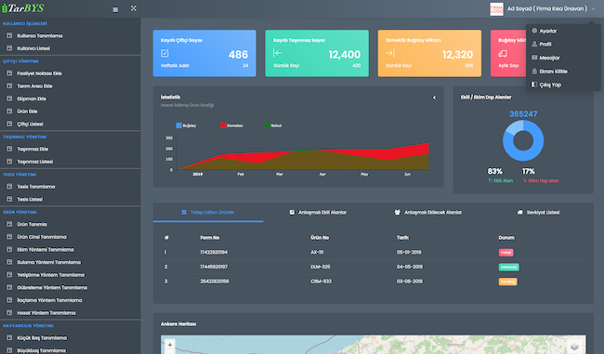Click the Pending status badge

507,282
